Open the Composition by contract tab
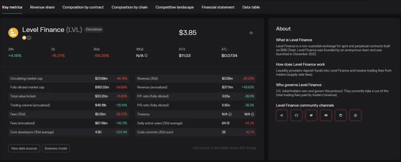 click(83, 7)
